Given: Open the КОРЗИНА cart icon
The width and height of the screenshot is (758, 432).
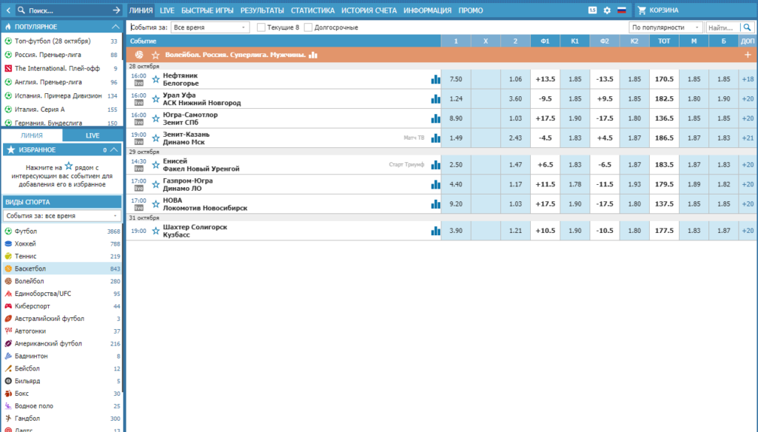Looking at the screenshot, I should [642, 10].
